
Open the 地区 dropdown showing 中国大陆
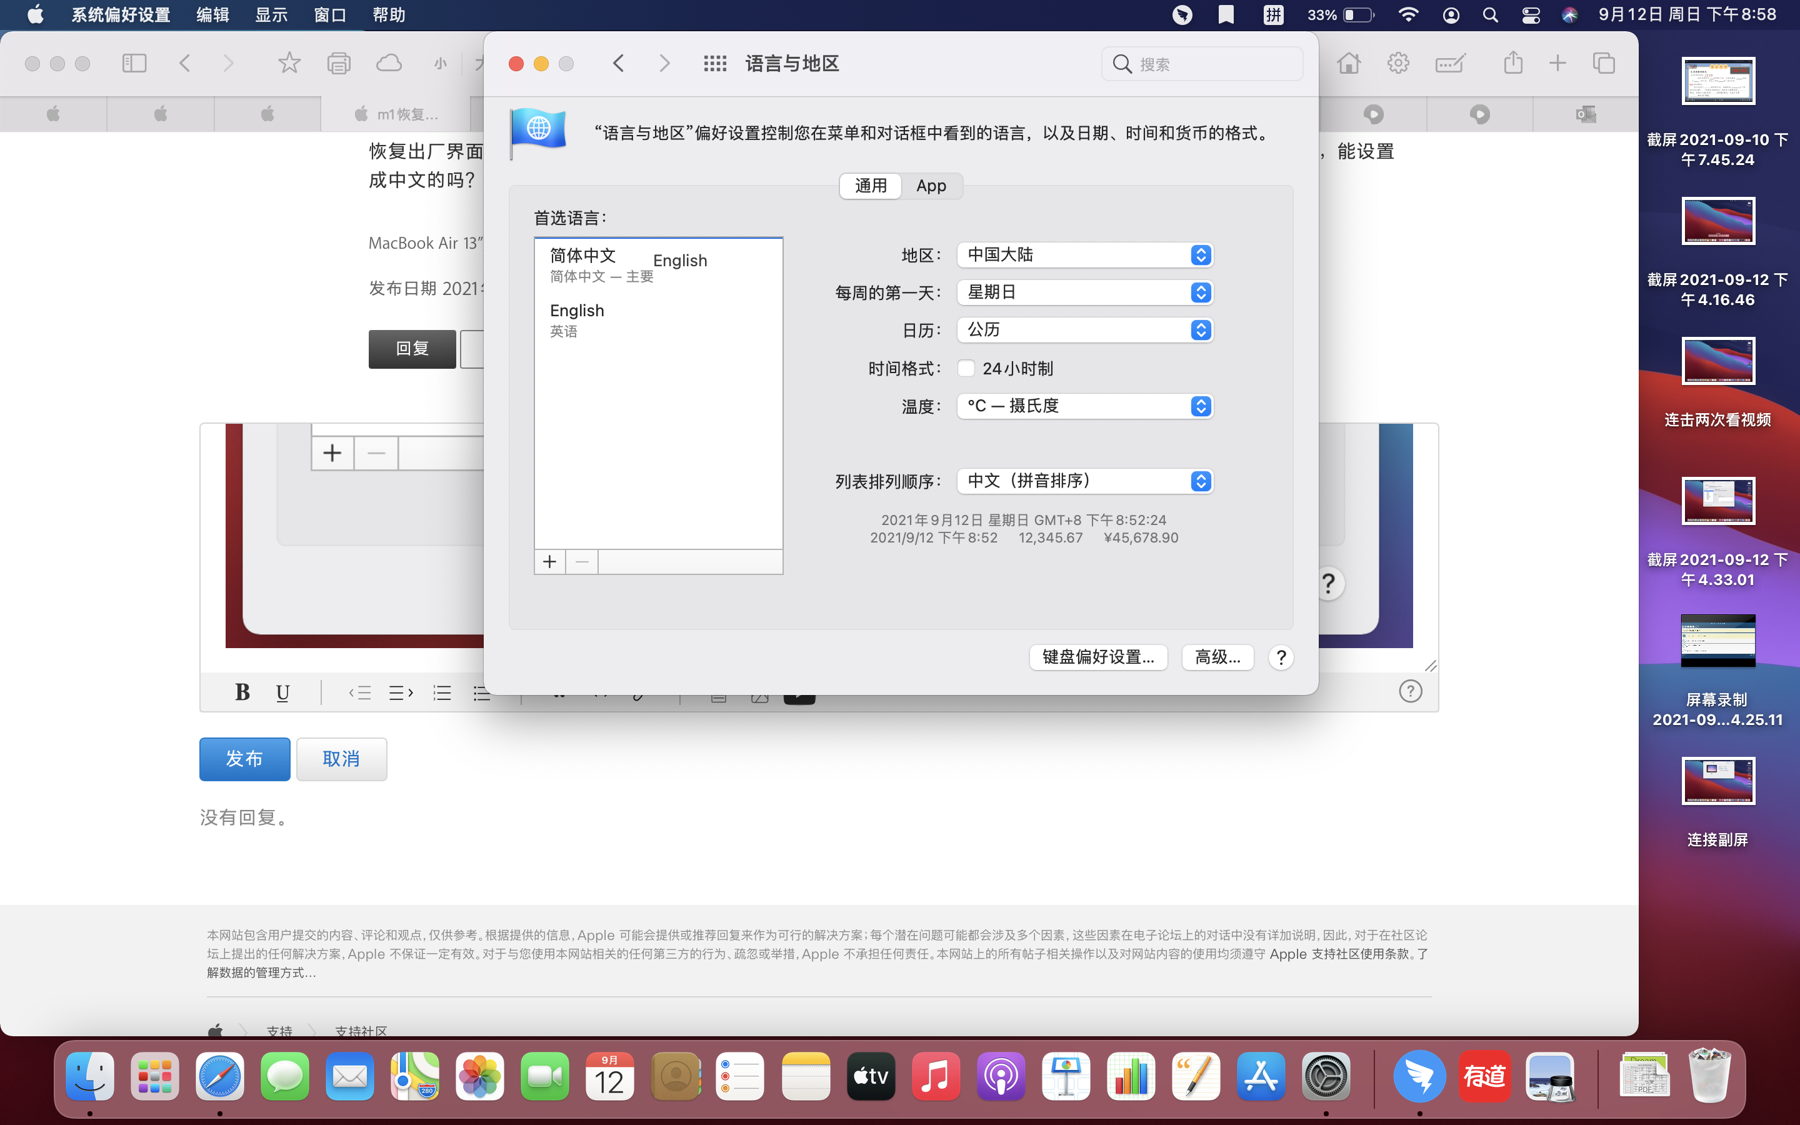click(x=1084, y=255)
